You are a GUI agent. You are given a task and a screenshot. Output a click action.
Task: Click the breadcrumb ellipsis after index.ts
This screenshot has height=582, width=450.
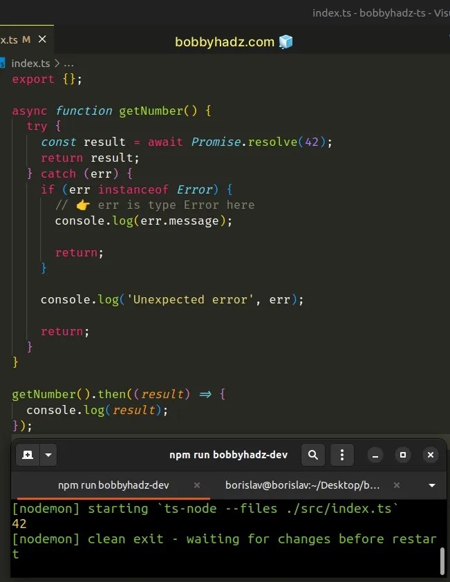coord(68,64)
